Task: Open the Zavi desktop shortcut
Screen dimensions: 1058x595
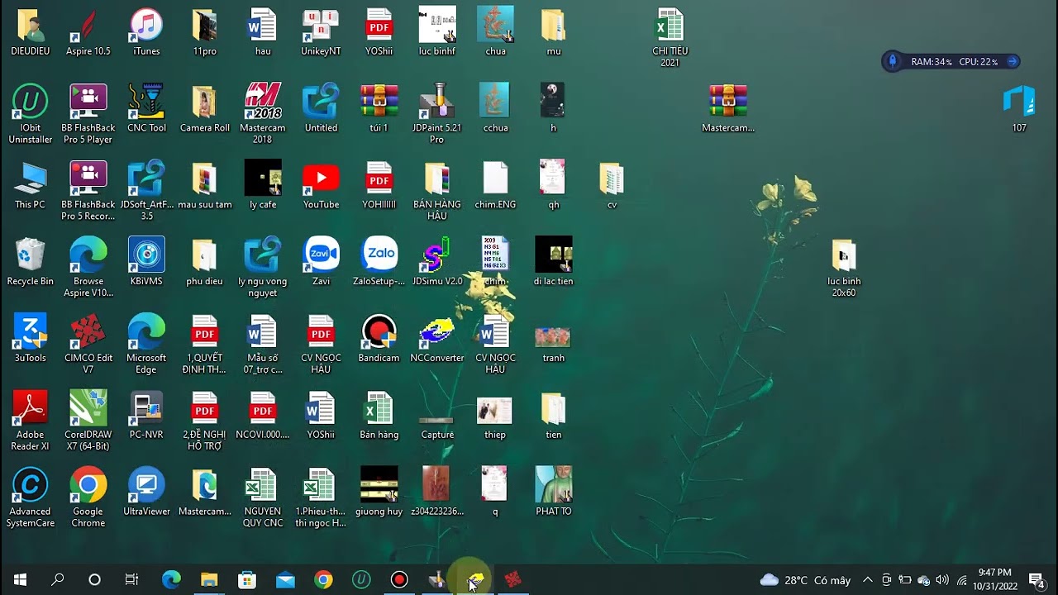Action: coord(321,262)
